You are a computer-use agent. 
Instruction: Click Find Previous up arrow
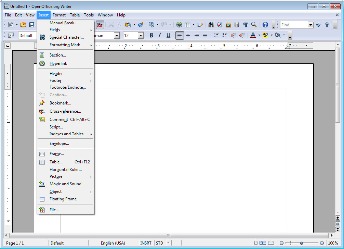tap(327, 25)
